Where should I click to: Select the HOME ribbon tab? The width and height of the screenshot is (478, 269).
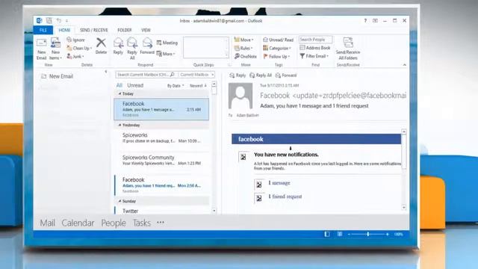click(64, 30)
